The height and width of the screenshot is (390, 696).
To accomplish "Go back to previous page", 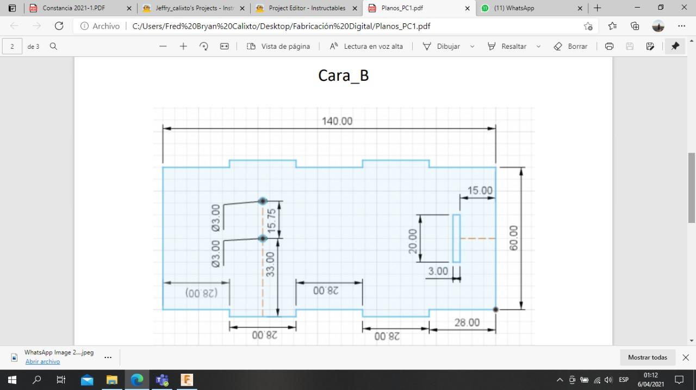I will [14, 26].
